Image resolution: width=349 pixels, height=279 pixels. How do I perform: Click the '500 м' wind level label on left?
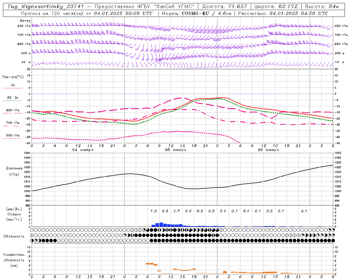pos(26,53)
